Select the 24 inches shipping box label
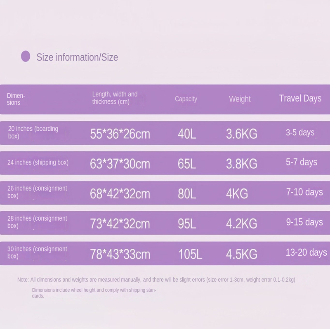 38,163
